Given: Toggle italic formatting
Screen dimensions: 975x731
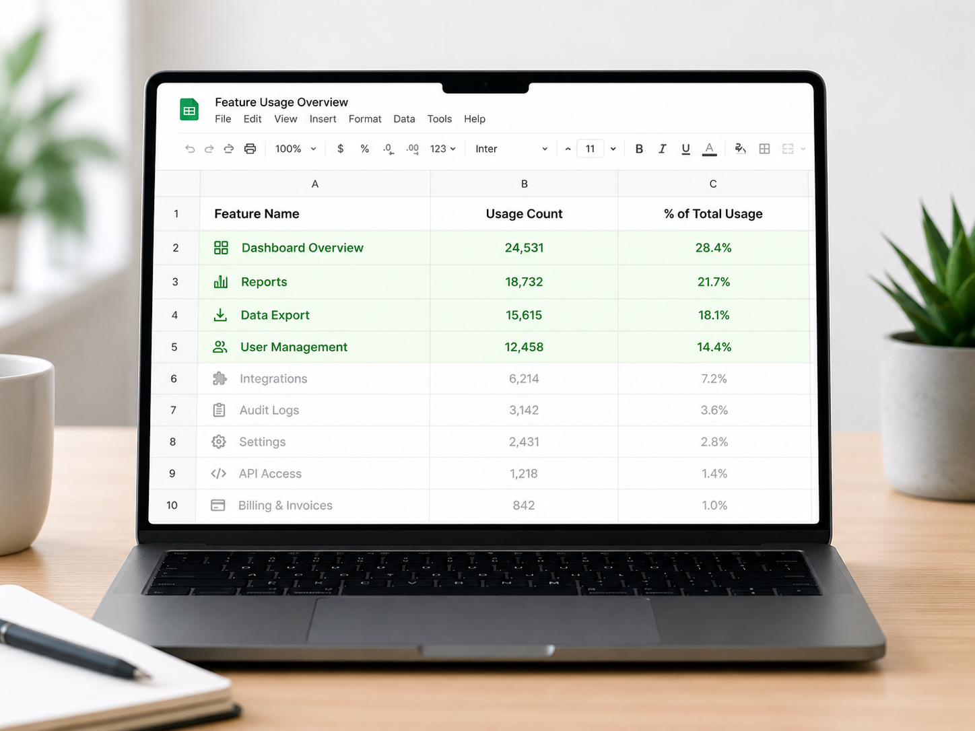Looking at the screenshot, I should [663, 149].
